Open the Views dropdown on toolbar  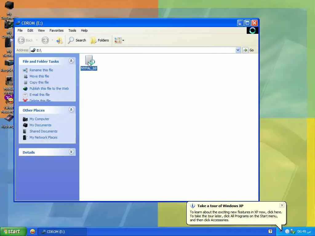click(119, 40)
